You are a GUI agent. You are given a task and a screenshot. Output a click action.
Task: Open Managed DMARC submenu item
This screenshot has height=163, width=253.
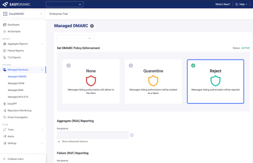(x=17, y=77)
